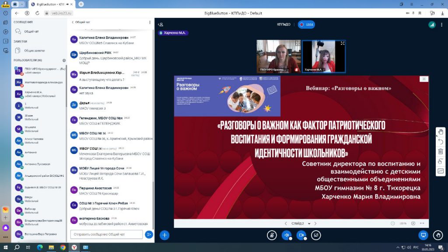The height and width of the screenshot is (252, 448).
Task: Click the audio speaker button
Action: tap(287, 235)
